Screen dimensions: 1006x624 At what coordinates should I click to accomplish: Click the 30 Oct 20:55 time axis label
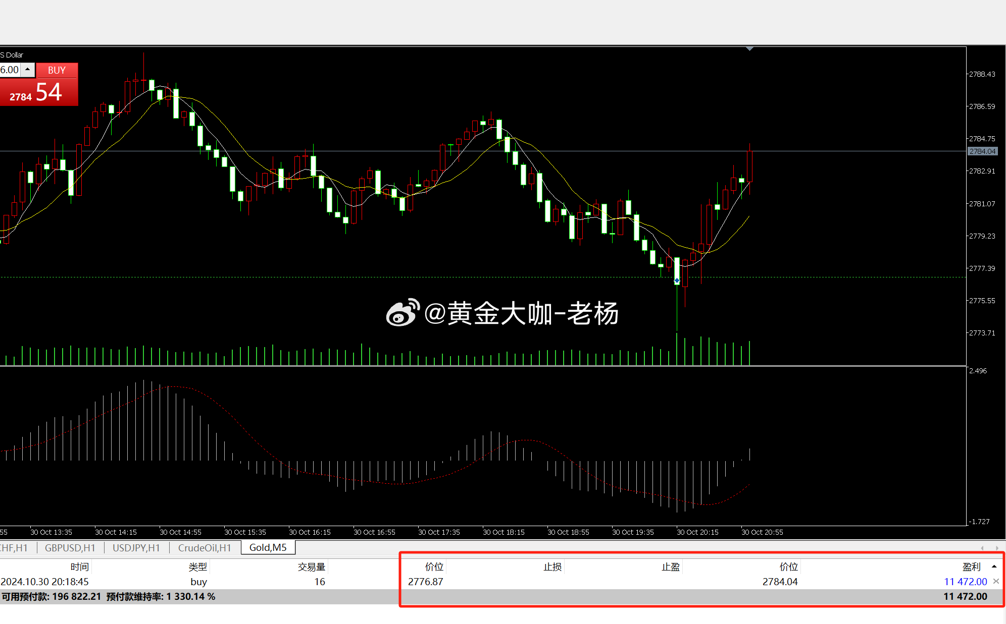762,532
